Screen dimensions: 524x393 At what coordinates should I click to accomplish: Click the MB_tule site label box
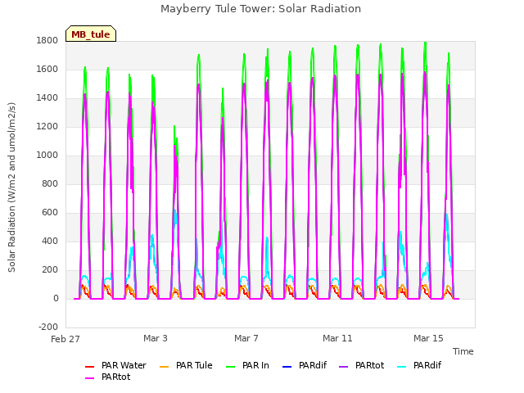coord(91,34)
